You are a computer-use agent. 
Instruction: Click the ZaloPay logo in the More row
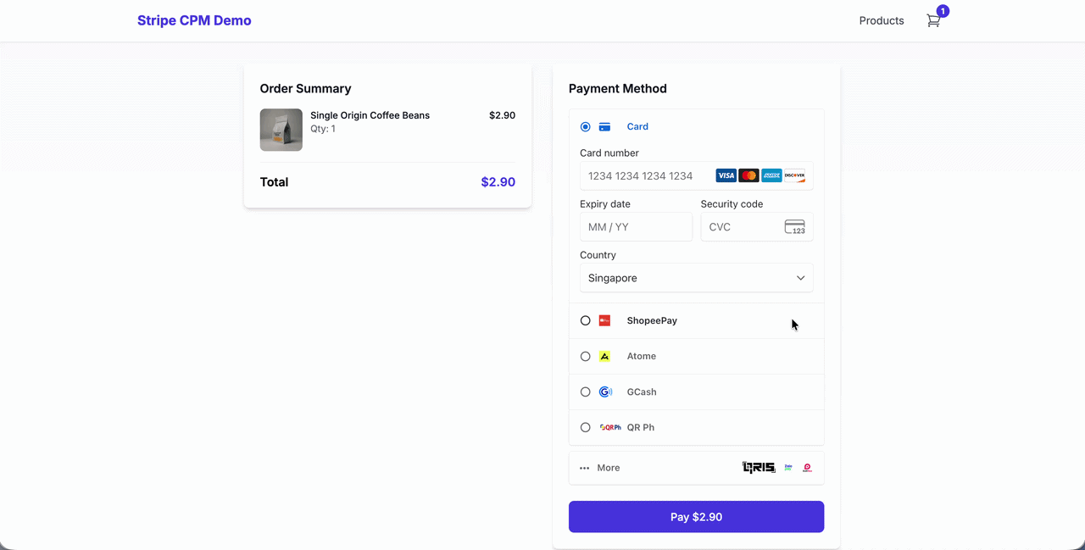pos(787,467)
